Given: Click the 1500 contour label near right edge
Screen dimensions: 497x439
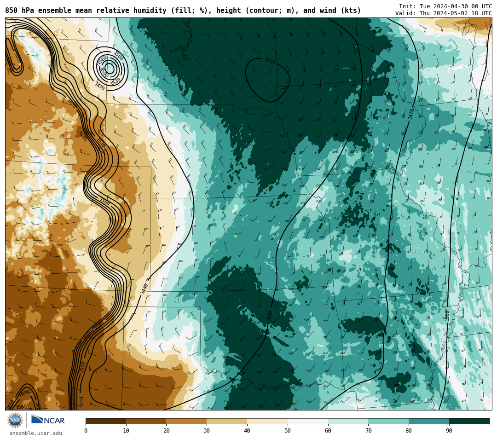Looking at the screenshot, I should pyautogui.click(x=447, y=316).
